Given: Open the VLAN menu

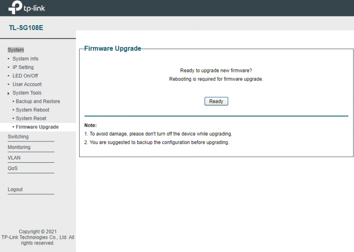Looking at the screenshot, I should [14, 158].
